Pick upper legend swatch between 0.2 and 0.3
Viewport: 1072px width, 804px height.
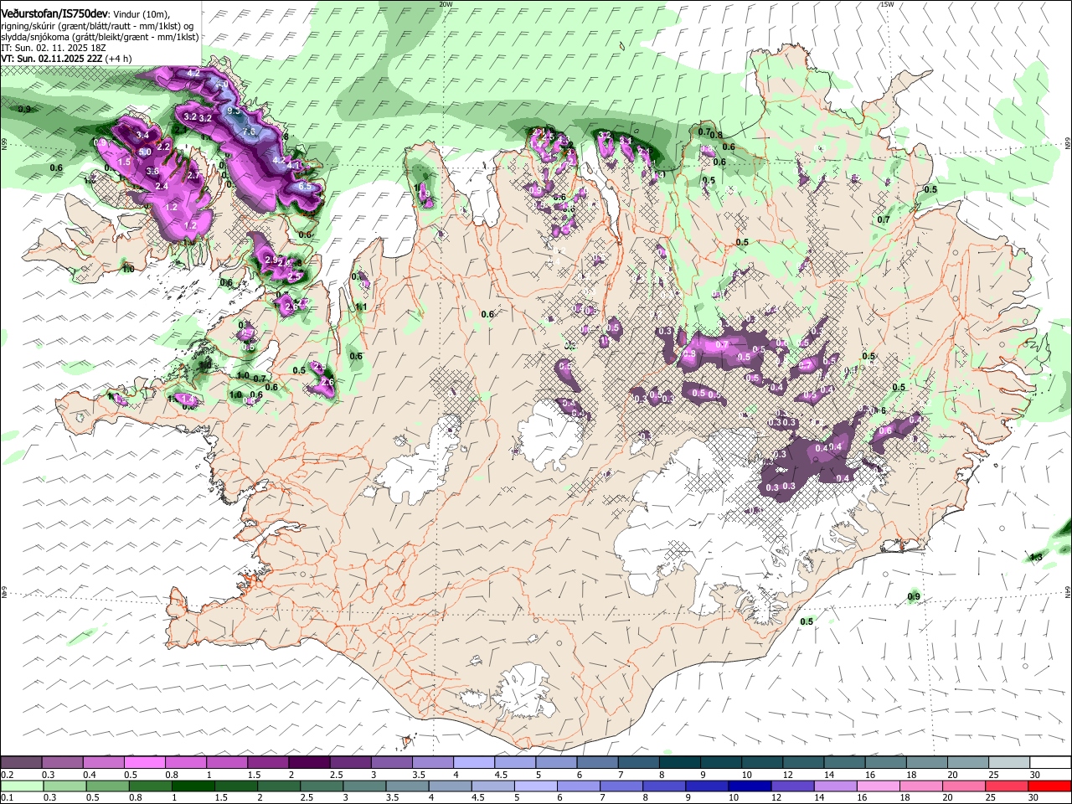point(21,763)
